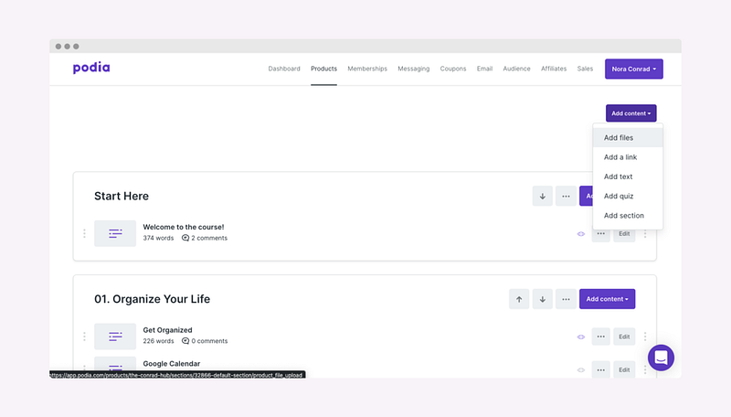Edit the Get Organized lesson

(x=624, y=337)
